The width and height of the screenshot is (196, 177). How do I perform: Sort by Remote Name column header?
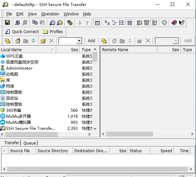pyautogui.click(x=129, y=50)
